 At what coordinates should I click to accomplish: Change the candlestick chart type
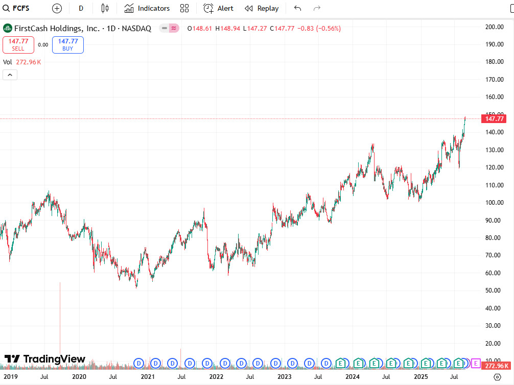pyautogui.click(x=105, y=9)
